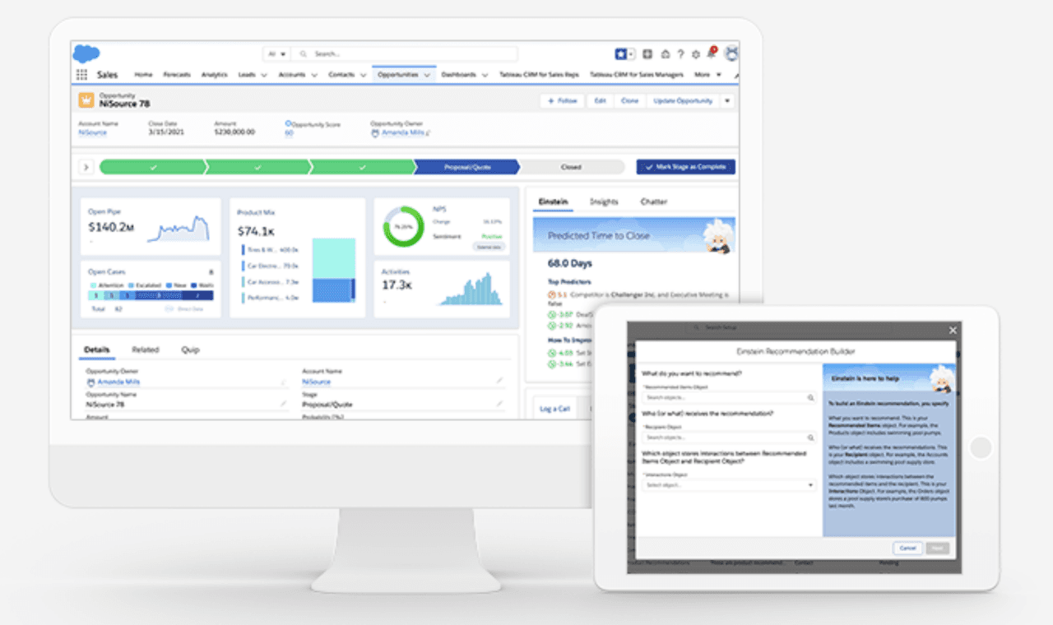Open the Setup gear icon
Image resolution: width=1053 pixels, height=625 pixels.
coord(696,54)
